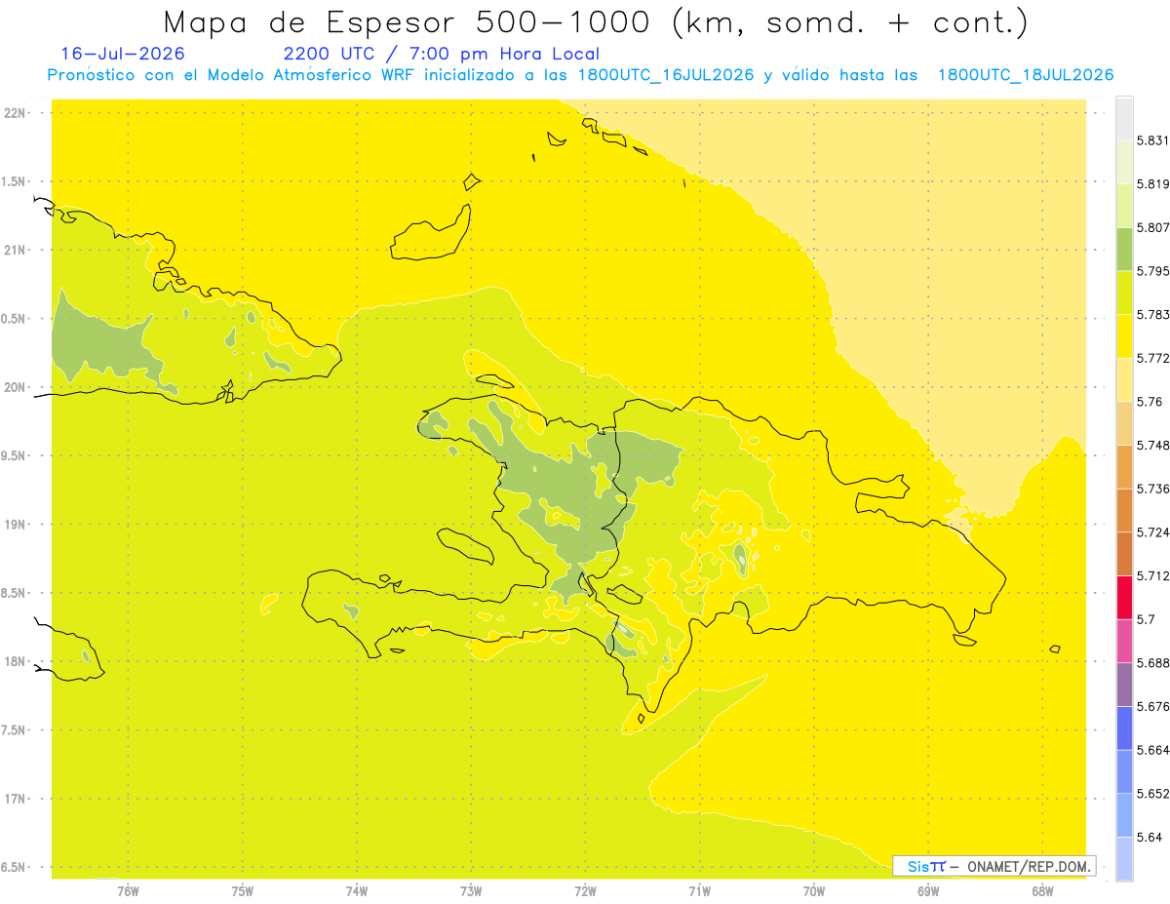Click the dark green swatch between 5.807 and 5.795
Viewport: 1170px width, 904px height.
[x=1124, y=249]
